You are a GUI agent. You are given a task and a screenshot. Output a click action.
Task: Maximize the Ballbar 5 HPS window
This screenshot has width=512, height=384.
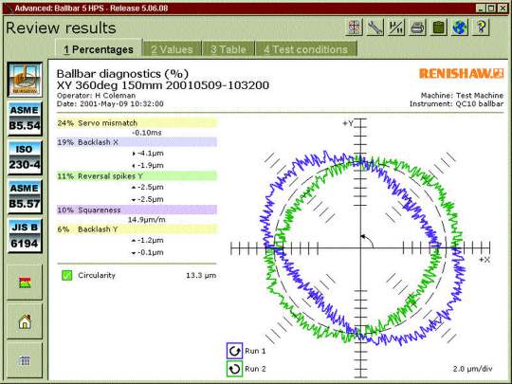[x=491, y=9]
